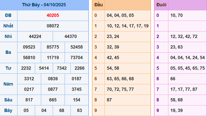Select first prize number 08072
Image resolution: width=207 pixels, height=116 pixels.
[53, 26]
